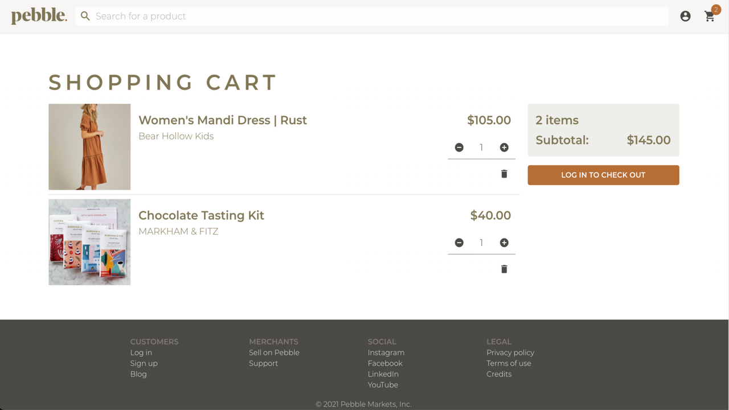Focus the Search for a product field
The width and height of the screenshot is (729, 410).
pos(372,16)
